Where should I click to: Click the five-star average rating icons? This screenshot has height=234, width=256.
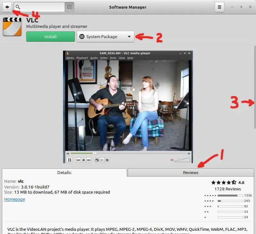[x=224, y=182]
